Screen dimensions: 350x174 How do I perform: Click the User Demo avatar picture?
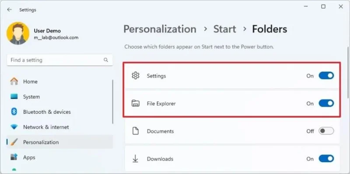[18, 34]
